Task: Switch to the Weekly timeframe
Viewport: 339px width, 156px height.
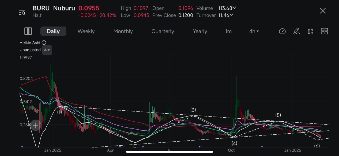Action: 86,31
